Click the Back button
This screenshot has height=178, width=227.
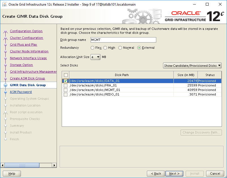(x=156, y=173)
